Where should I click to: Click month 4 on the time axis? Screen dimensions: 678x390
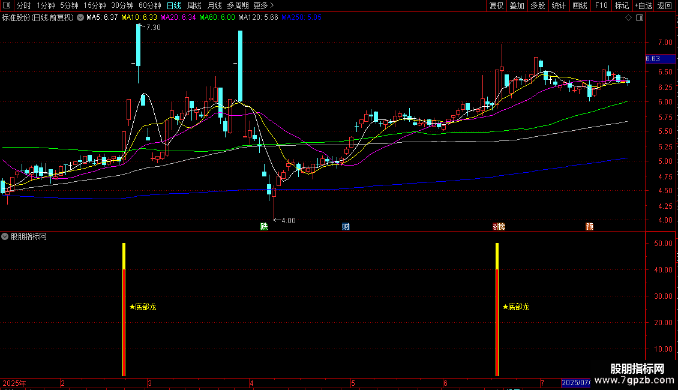point(251,383)
